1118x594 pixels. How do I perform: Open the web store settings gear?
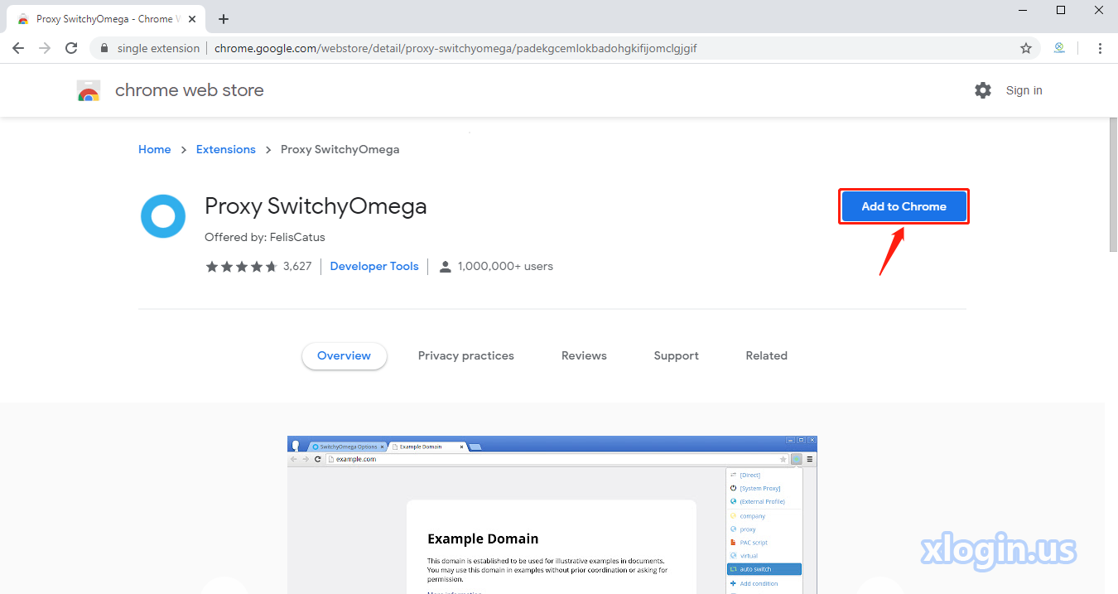(983, 90)
